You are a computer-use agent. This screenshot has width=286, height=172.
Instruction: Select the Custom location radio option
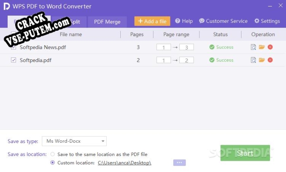(53, 162)
